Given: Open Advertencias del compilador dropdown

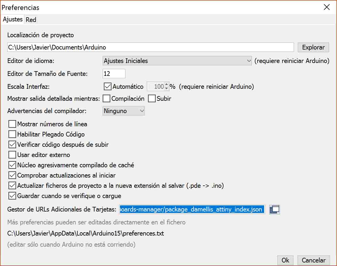Looking at the screenshot, I should [x=123, y=111].
